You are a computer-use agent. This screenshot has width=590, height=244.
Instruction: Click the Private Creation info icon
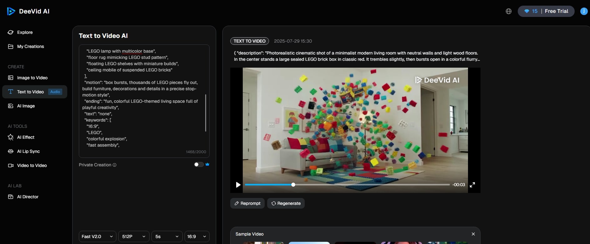114,165
